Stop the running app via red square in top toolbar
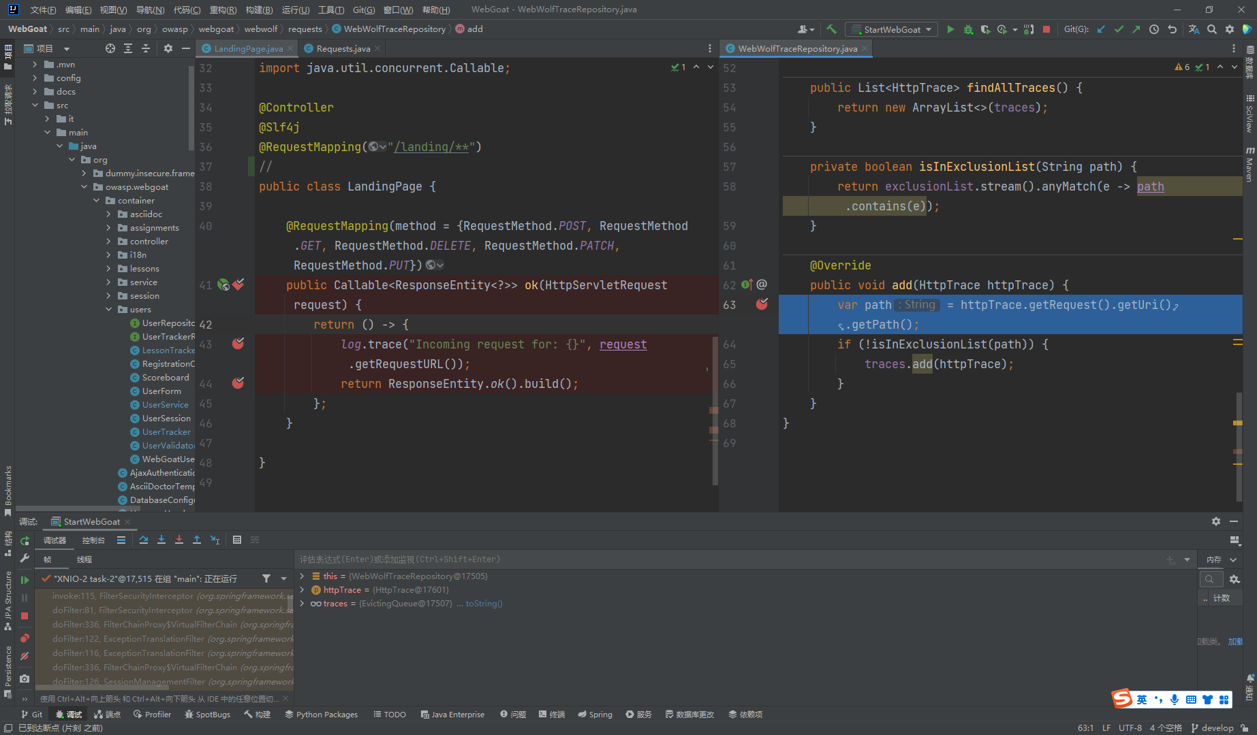The height and width of the screenshot is (735, 1257). click(1046, 29)
